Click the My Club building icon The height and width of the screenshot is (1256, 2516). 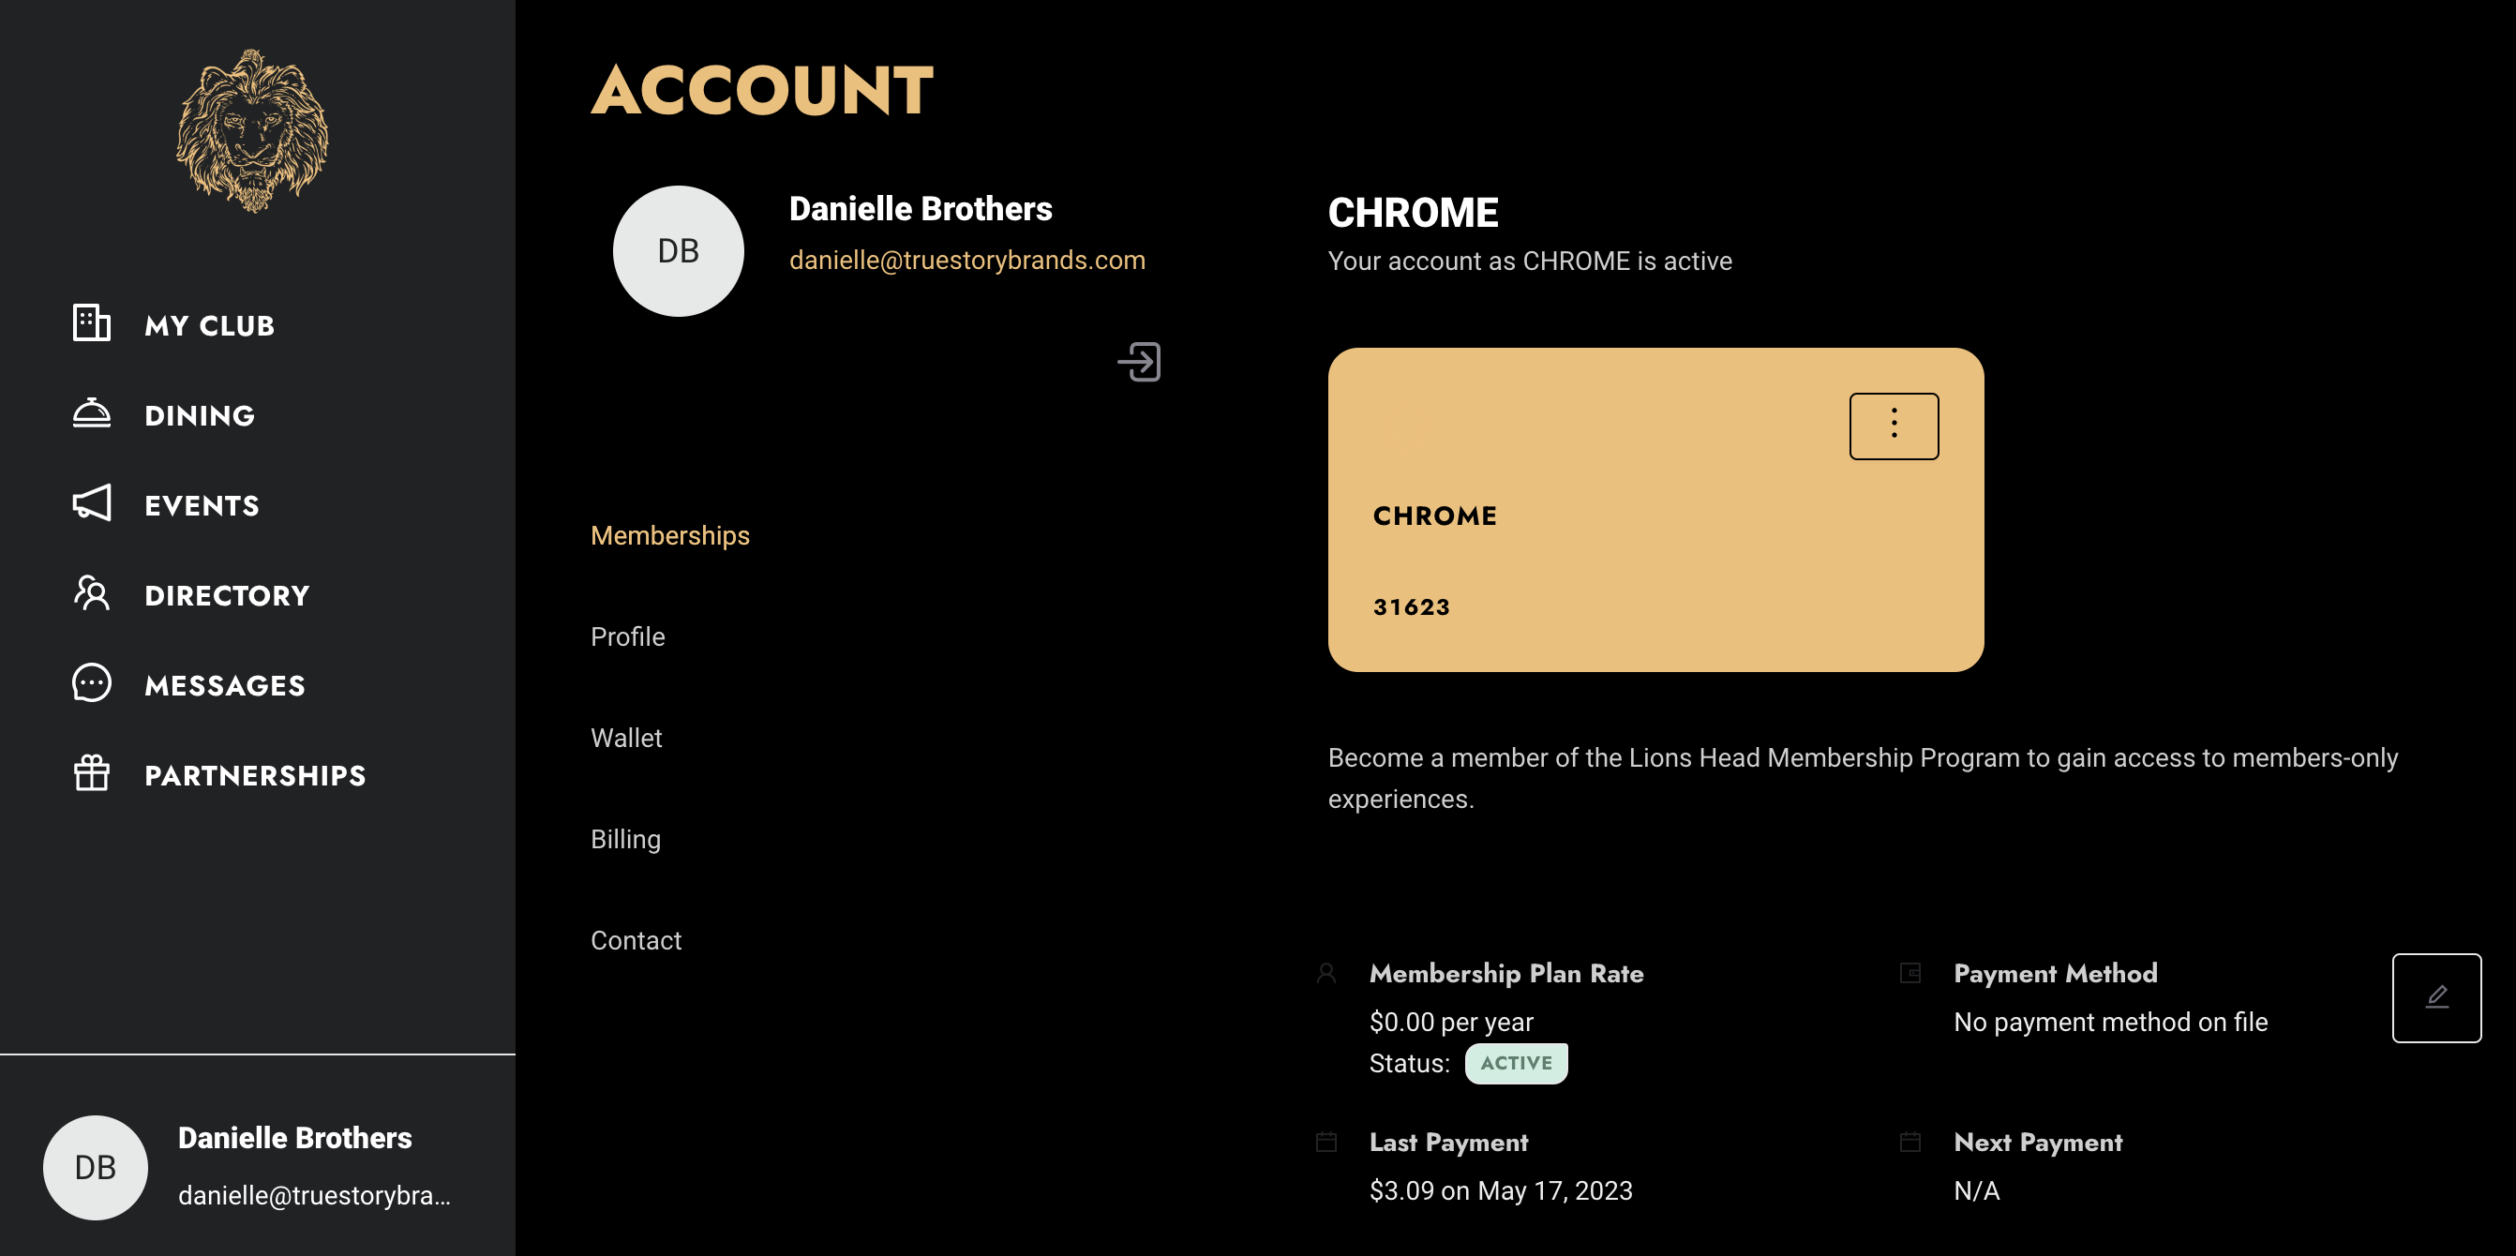92,323
